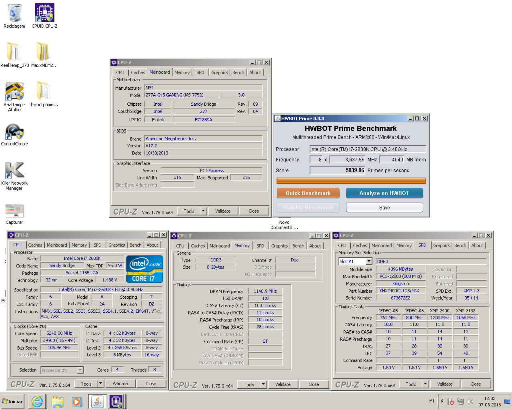Click the Processor field in HWBOT Prime
The width and height of the screenshot is (512, 410).
click(368, 149)
